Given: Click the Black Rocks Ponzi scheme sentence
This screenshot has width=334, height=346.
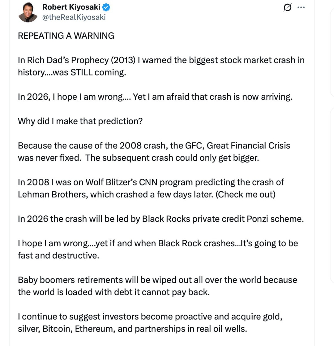Looking at the screenshot, I should pyautogui.click(x=161, y=219).
